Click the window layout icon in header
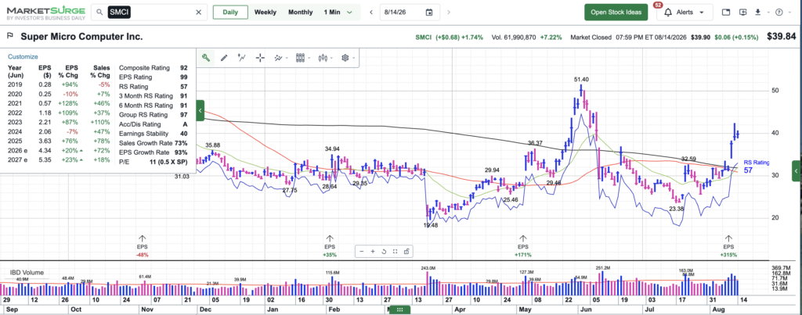802x315 pixels. point(726,13)
